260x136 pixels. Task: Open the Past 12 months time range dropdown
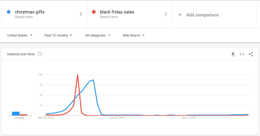point(58,35)
